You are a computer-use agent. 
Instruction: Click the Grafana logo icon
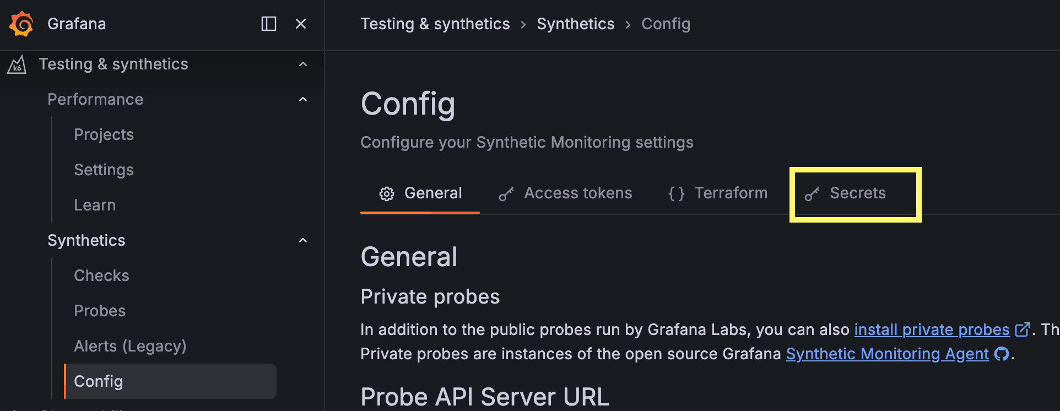click(x=21, y=24)
